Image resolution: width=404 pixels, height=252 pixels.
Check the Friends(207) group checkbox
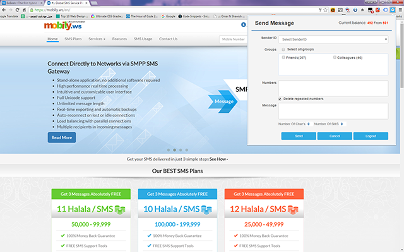[283, 57]
